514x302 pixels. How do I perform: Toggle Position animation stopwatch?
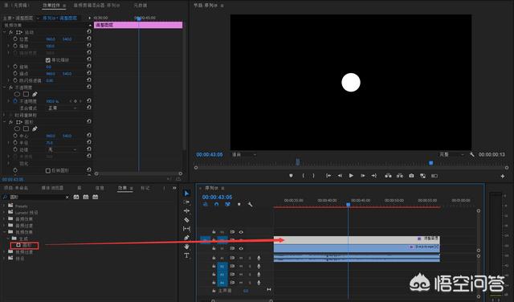(x=15, y=39)
